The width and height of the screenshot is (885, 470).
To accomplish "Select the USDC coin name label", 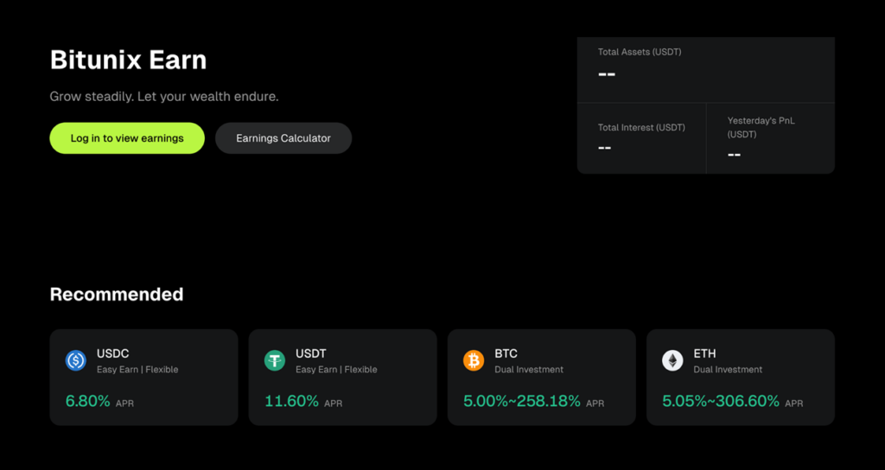I will tap(113, 353).
